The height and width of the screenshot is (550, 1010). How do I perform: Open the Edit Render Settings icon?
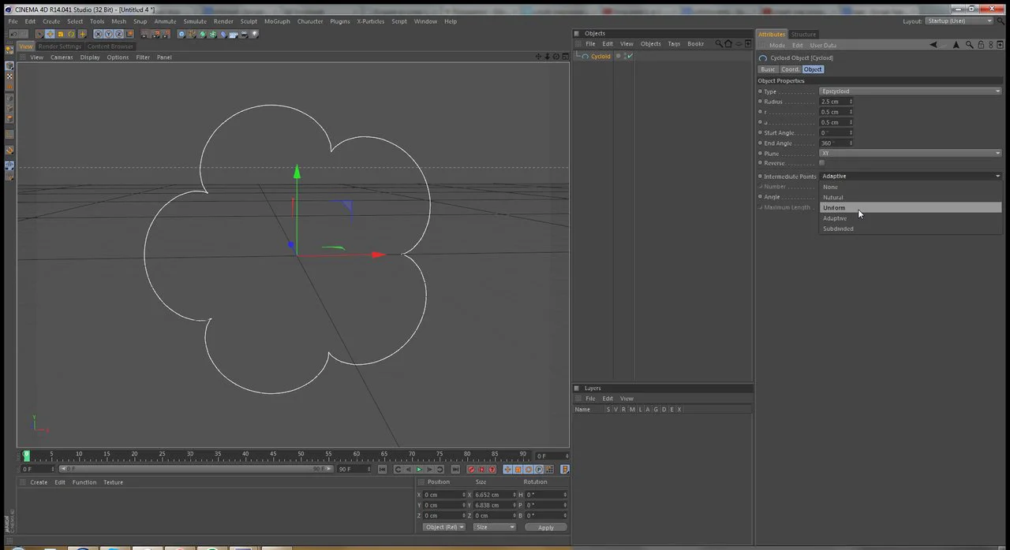click(x=166, y=34)
